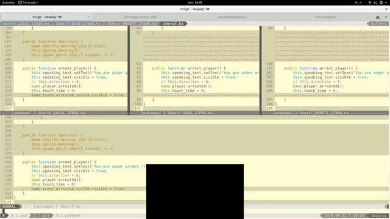Viewport: 390px width, 219px height.
Task: Switch to the second terminal tab
Action: coord(140,17)
